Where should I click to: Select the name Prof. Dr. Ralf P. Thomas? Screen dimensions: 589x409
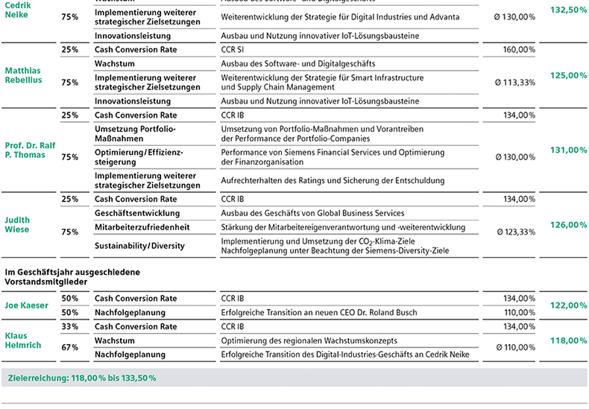pos(30,150)
